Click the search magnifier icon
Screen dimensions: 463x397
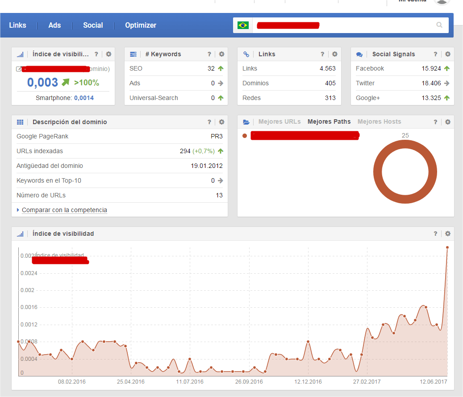point(439,25)
